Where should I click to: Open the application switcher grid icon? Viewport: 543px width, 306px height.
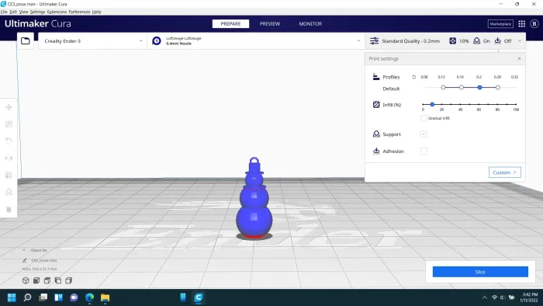point(521,23)
